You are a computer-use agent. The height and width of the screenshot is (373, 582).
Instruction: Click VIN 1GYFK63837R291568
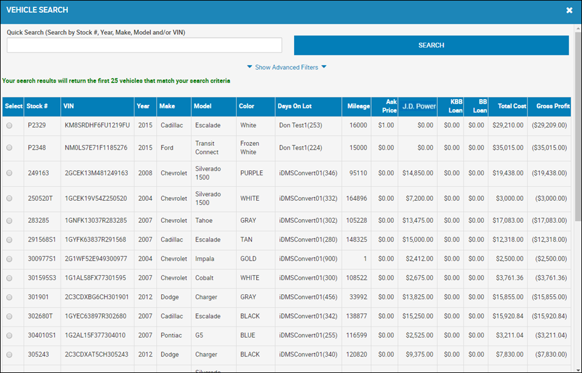95,240
